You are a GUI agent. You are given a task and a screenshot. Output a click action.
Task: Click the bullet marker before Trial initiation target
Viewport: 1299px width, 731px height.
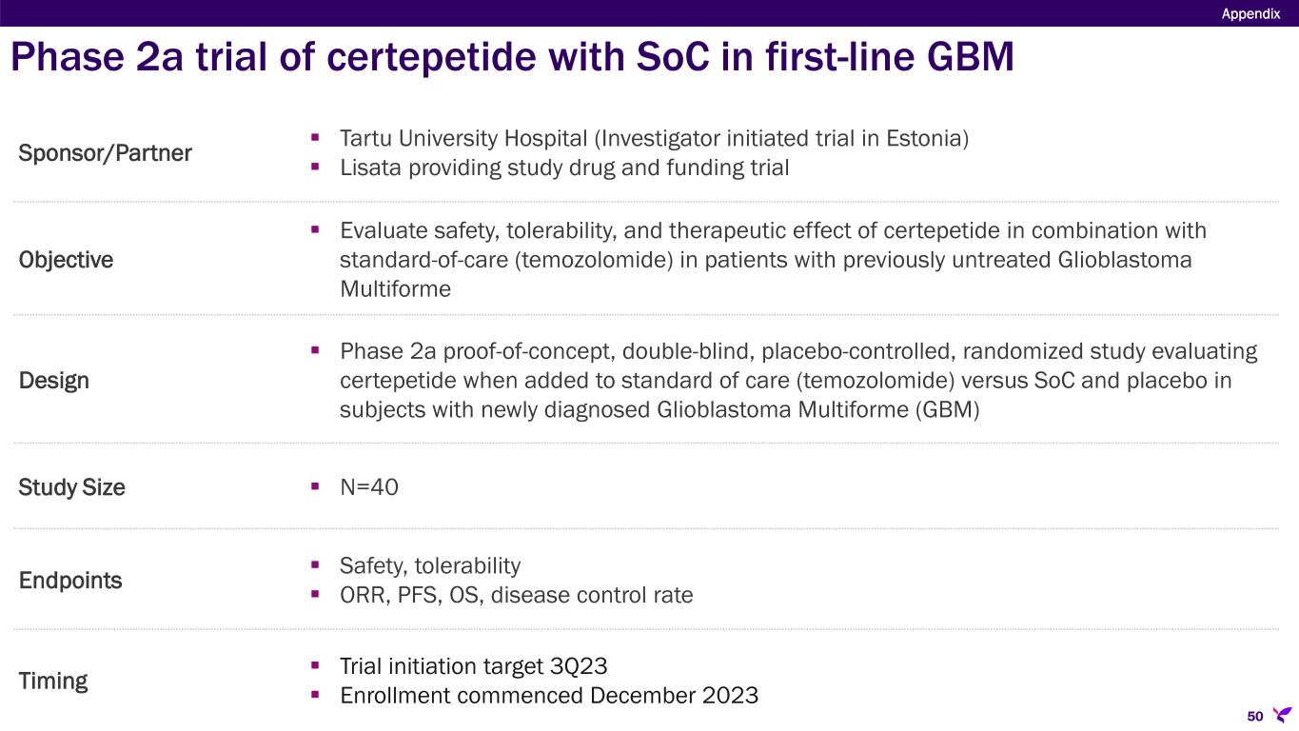(x=316, y=666)
